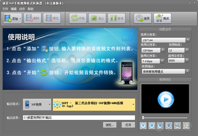198x136 pixels.
Task: Click the instruction banner image 使用说明
Action: point(70,59)
